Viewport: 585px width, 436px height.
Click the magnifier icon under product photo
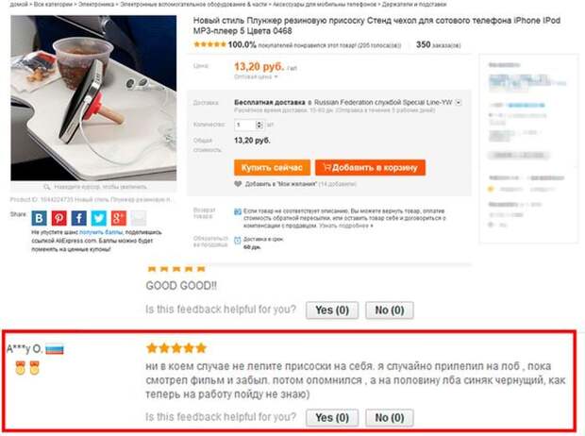[x=46, y=187]
